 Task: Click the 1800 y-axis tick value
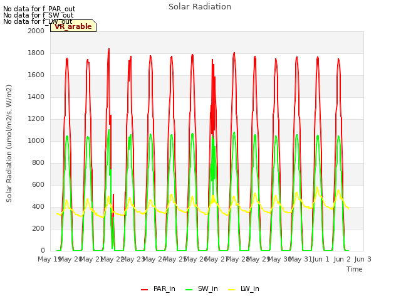coord(36,53)
